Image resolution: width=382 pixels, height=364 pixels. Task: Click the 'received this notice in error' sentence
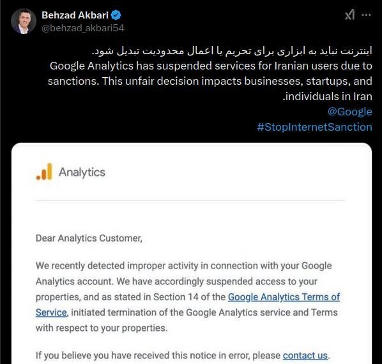point(183,356)
